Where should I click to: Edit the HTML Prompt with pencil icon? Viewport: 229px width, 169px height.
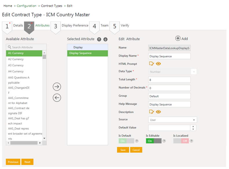(151, 64)
